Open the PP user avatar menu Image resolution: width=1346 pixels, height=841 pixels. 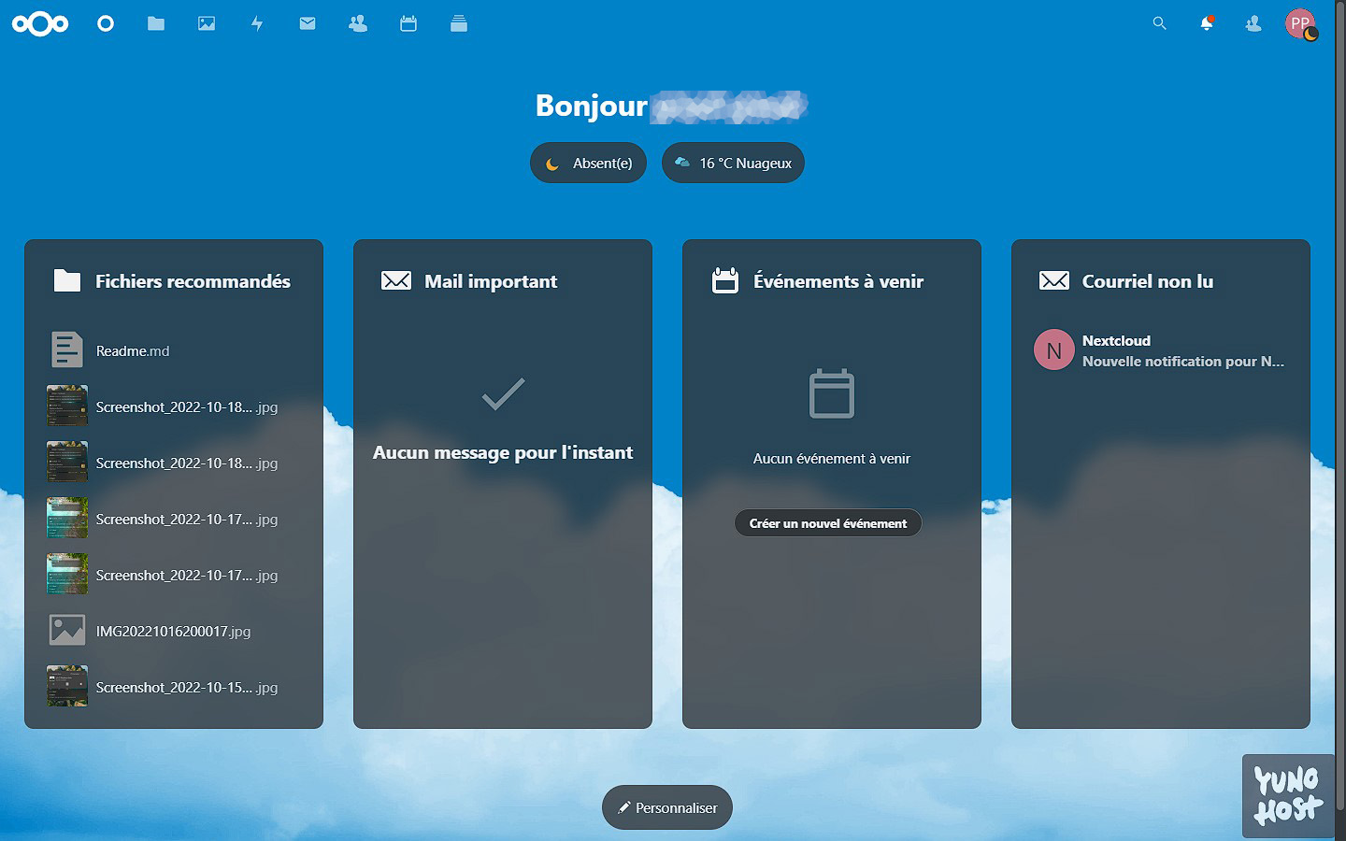[1300, 23]
